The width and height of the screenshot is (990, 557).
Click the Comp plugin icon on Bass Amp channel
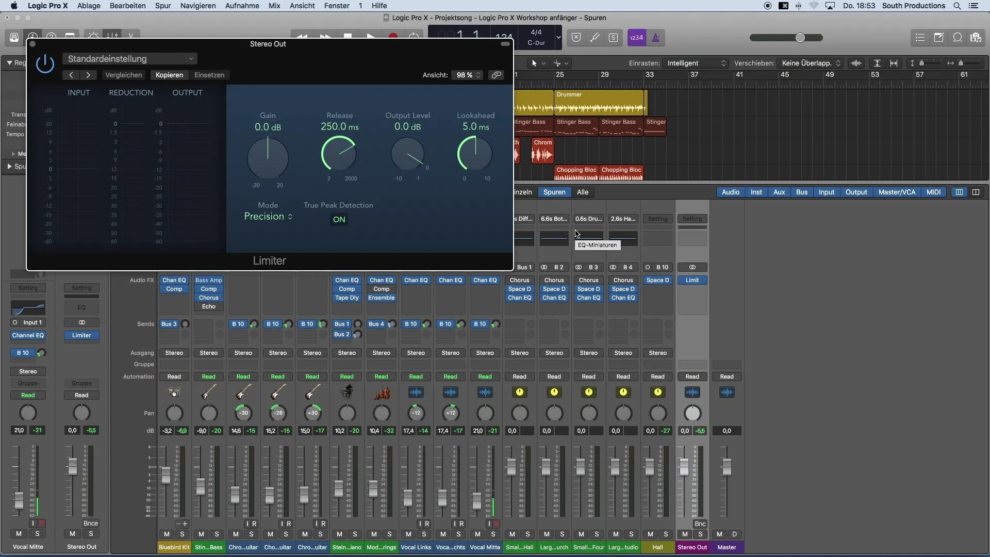209,288
